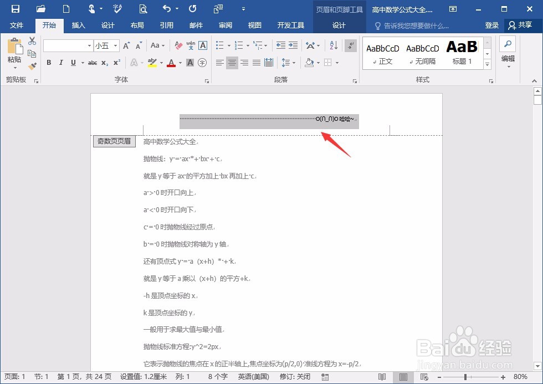Switch to Read Mode view icon
Screen dimensions: 543x384
pyautogui.click(x=382, y=377)
